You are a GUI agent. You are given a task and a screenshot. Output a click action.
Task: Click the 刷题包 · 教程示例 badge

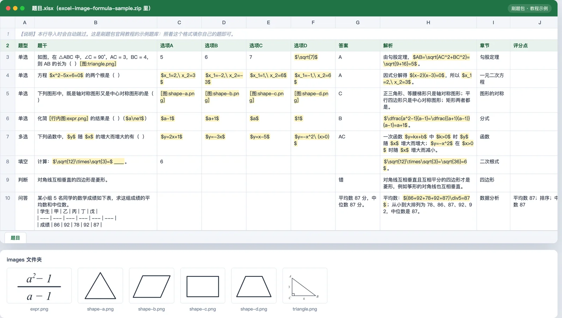point(529,8)
